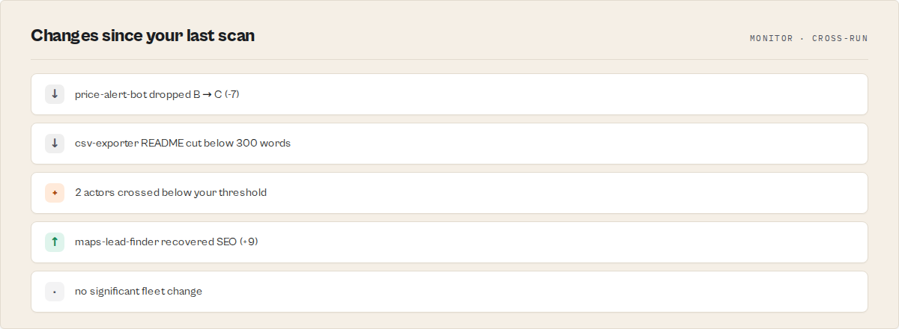899x329 pixels.
Task: Click the CROSS-RUN label in the header
Action: click(x=840, y=38)
